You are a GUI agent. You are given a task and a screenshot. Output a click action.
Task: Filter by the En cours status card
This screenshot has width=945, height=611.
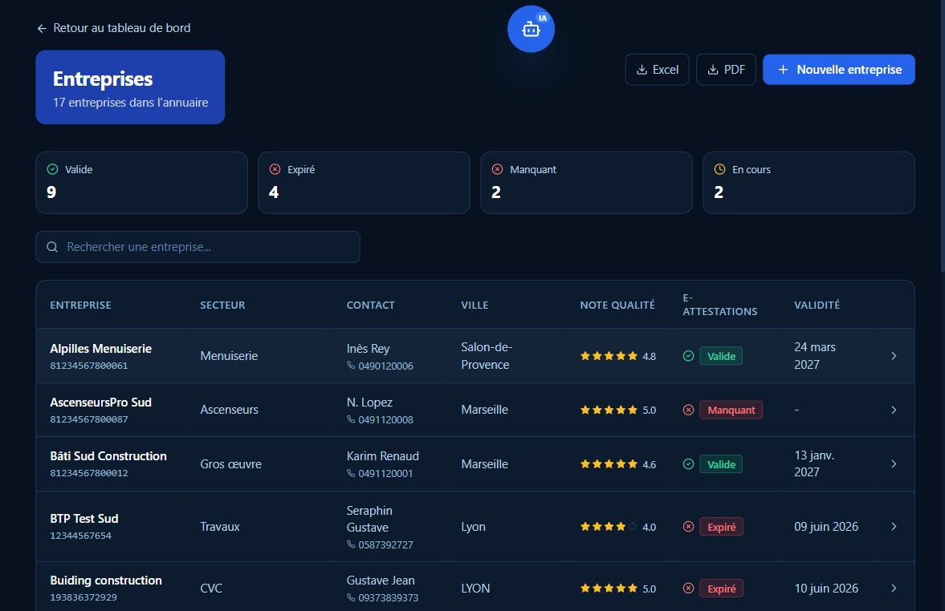coord(809,182)
